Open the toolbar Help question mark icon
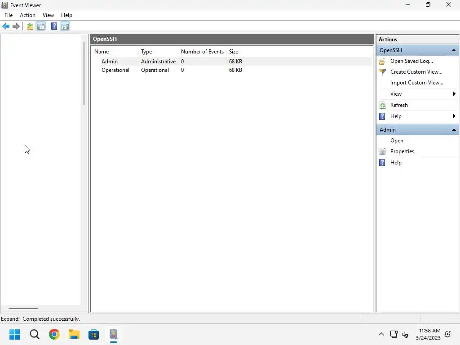The image size is (460, 345). (54, 27)
